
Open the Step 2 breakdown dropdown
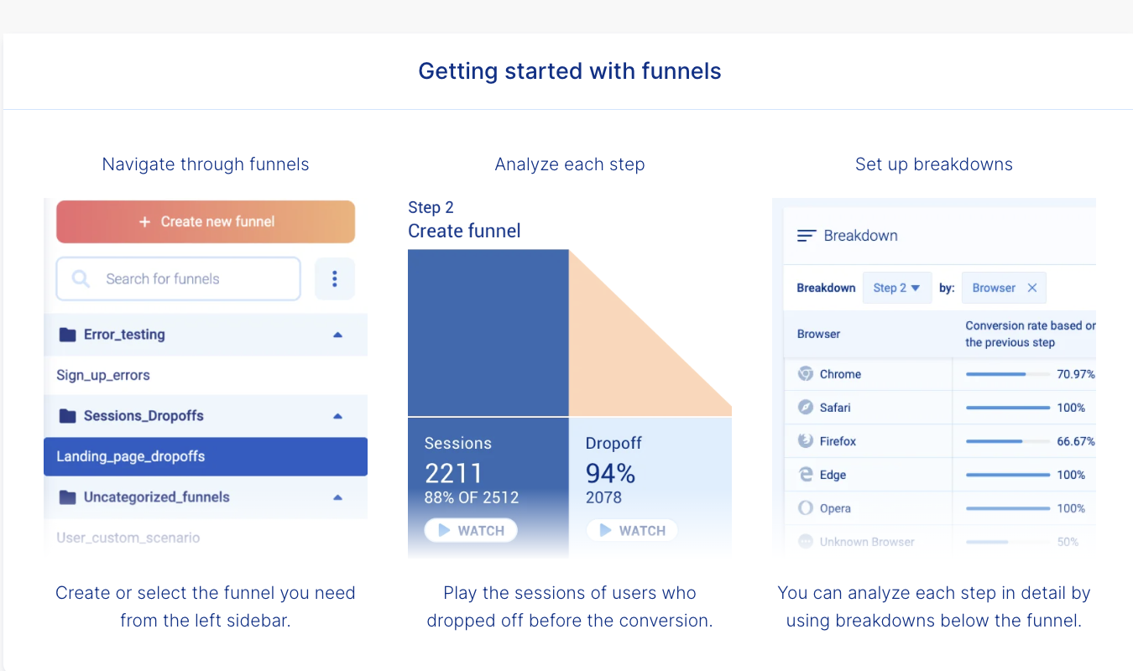(x=897, y=287)
